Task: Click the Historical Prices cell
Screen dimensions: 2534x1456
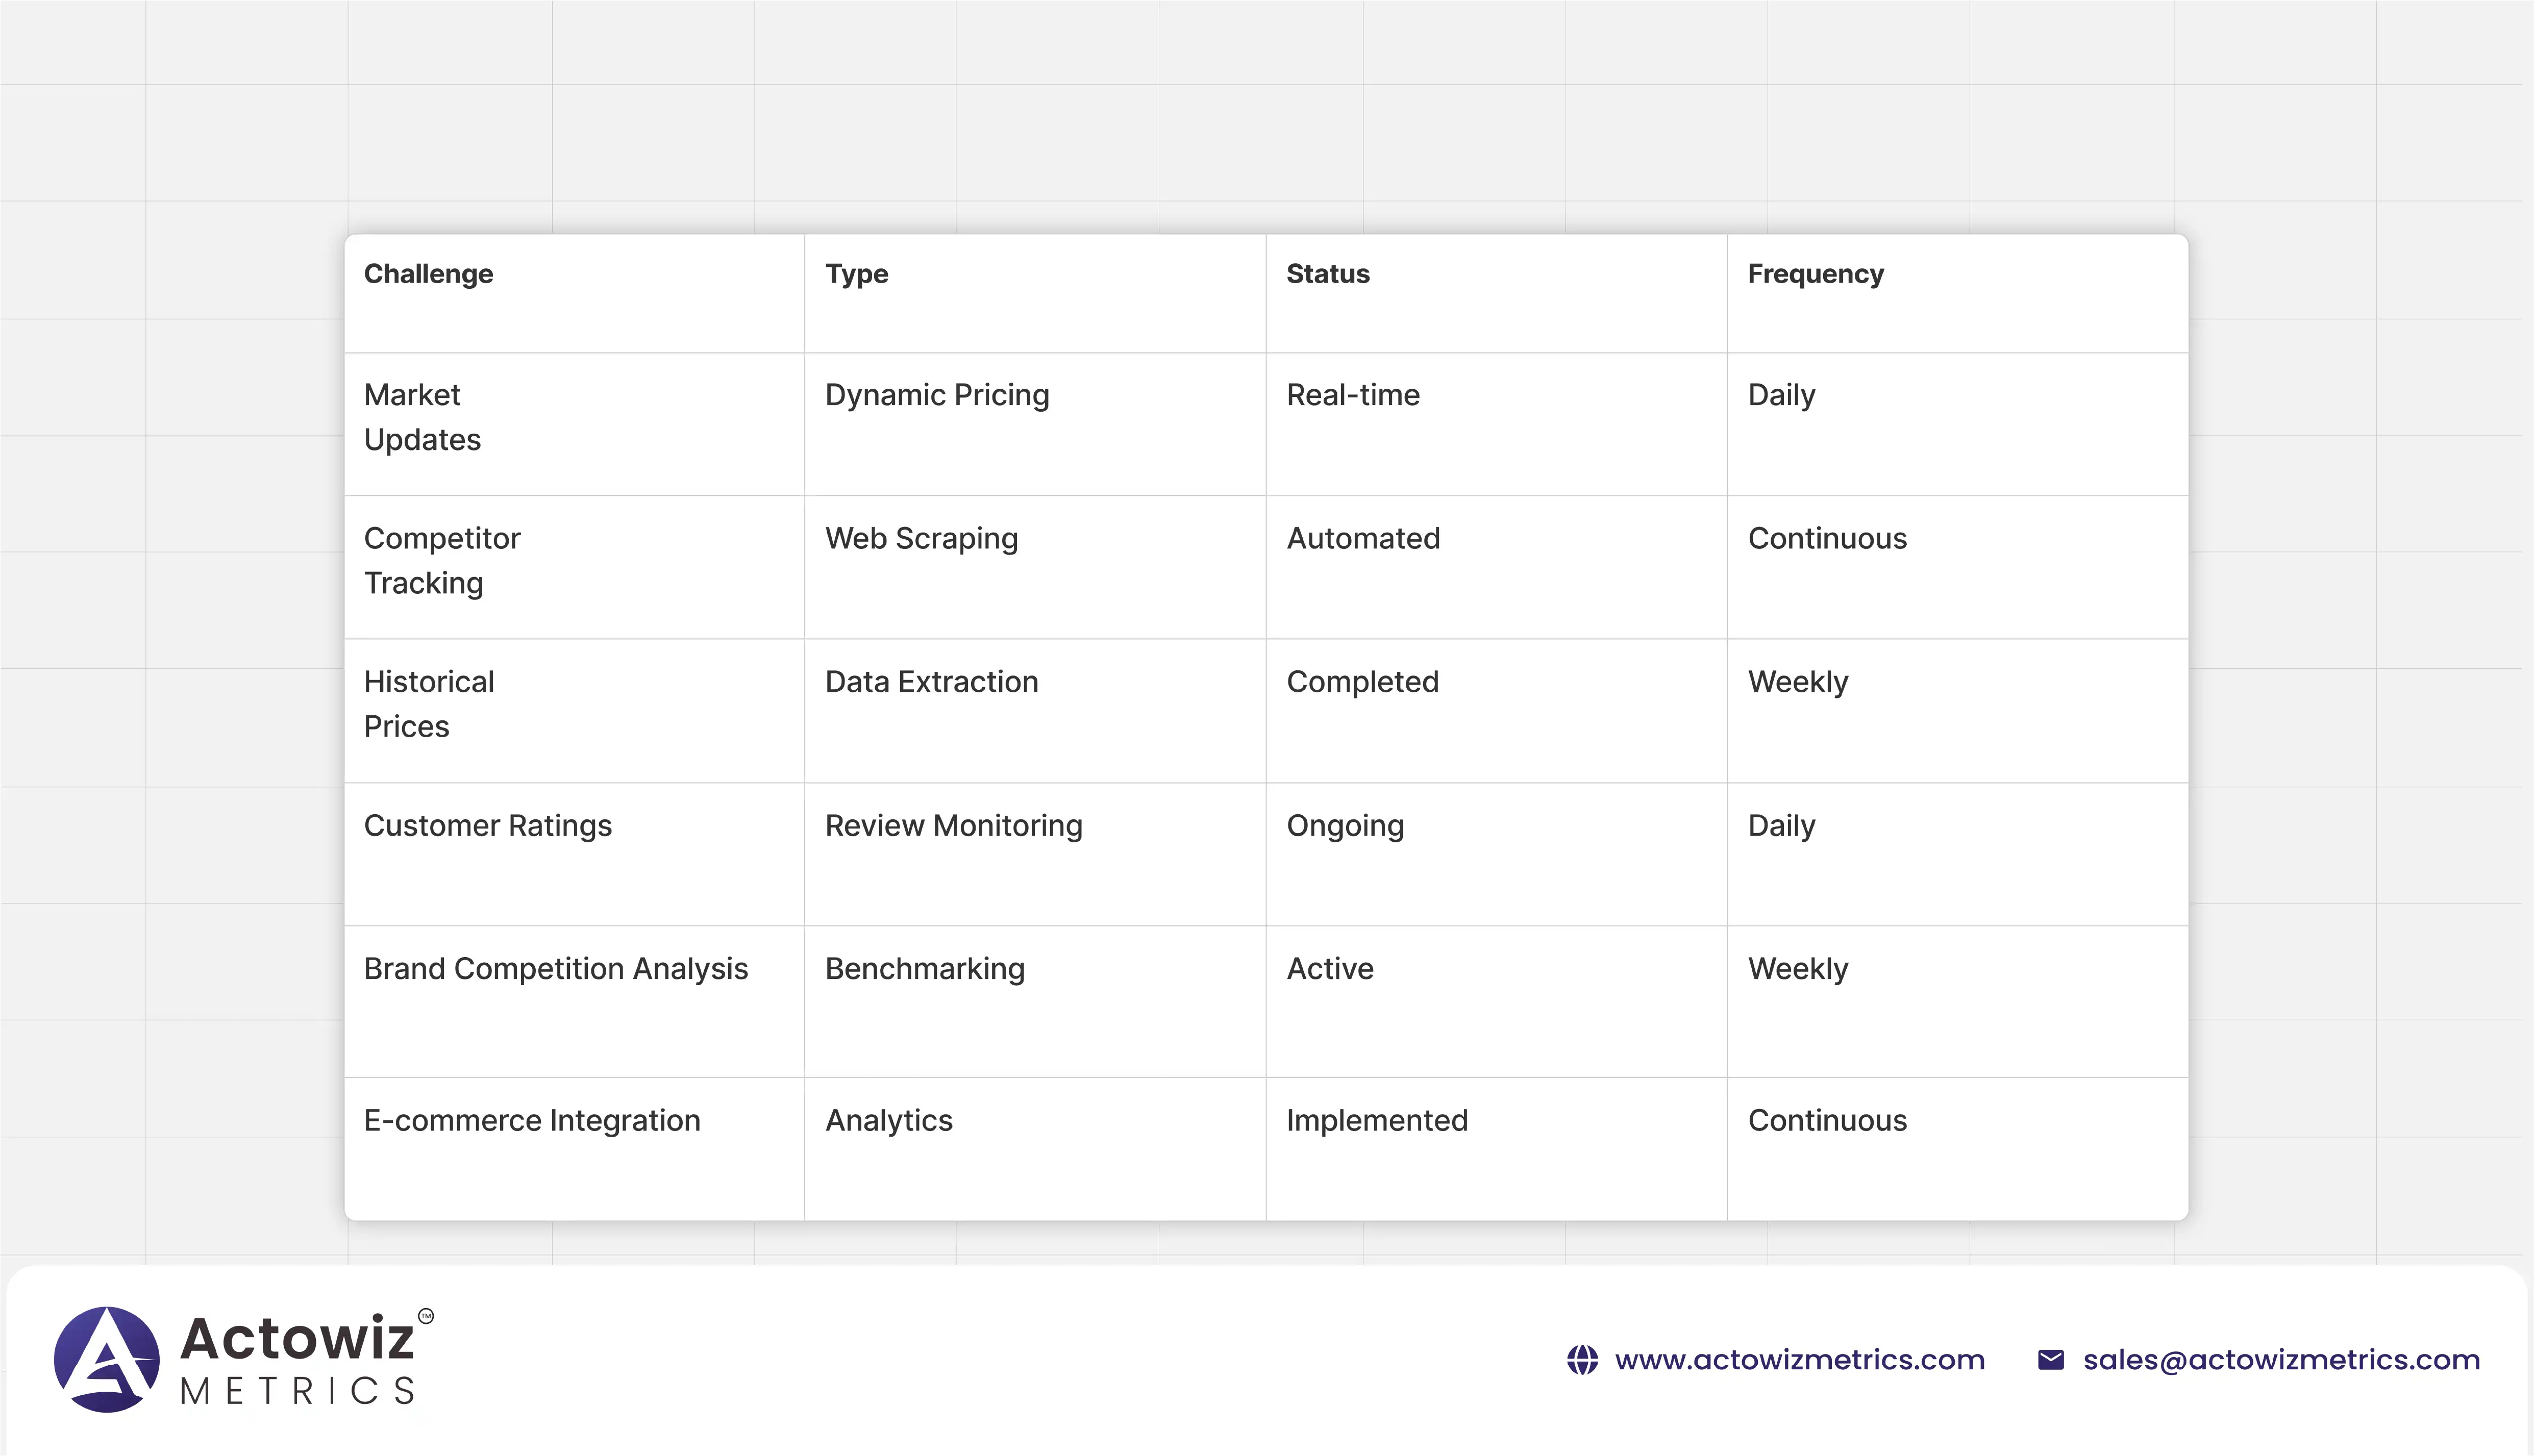Action: tap(428, 704)
